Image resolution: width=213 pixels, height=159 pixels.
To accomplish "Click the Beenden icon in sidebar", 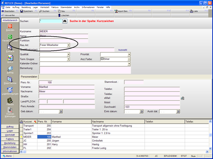I will click(x=10, y=26).
